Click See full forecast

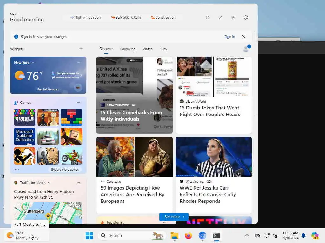coord(48,89)
